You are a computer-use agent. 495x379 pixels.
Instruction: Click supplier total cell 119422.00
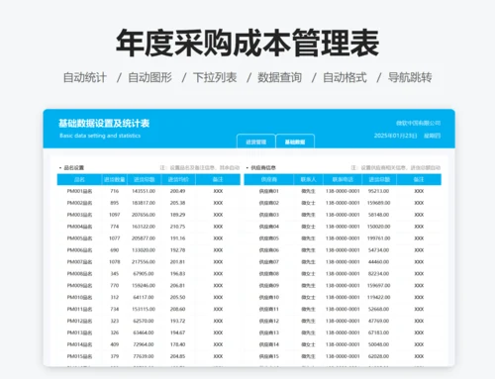click(x=379, y=297)
